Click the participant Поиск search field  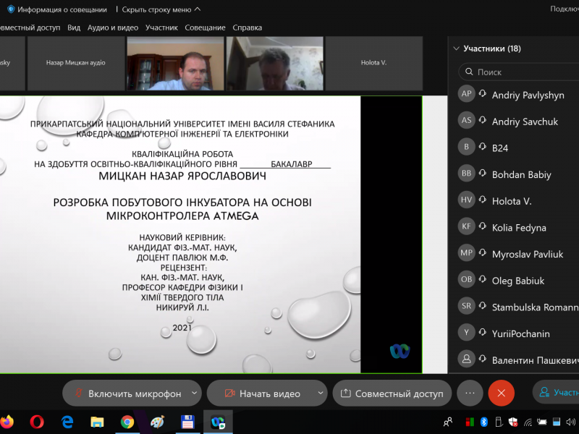[521, 72]
